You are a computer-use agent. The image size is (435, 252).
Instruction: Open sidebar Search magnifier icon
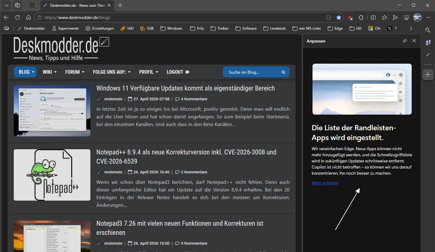coord(428,30)
